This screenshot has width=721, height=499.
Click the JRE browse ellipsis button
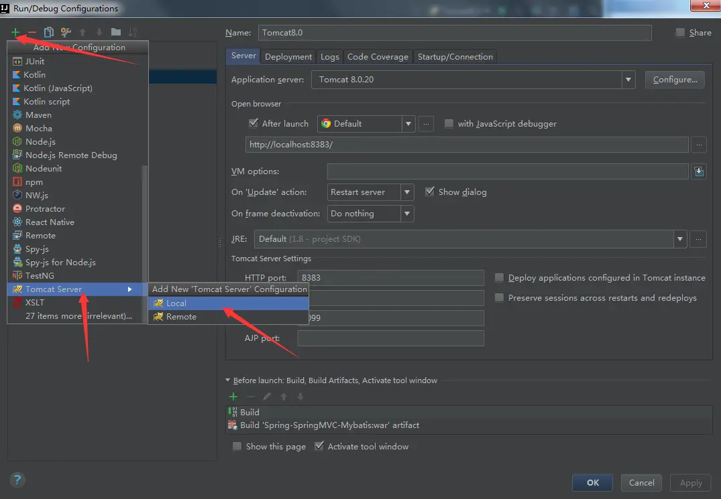pyautogui.click(x=698, y=239)
